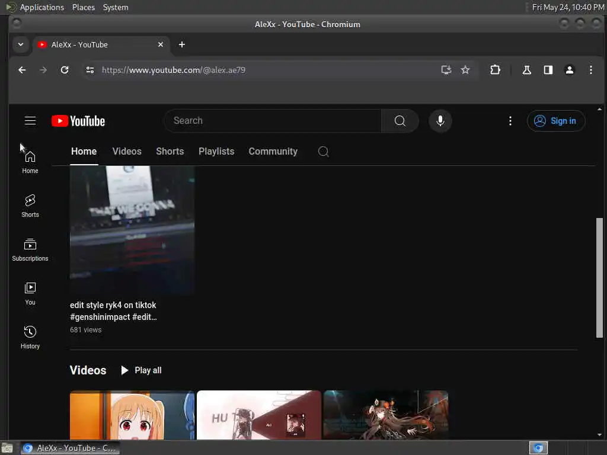Click the address bar URL
This screenshot has width=607, height=455.
point(174,70)
